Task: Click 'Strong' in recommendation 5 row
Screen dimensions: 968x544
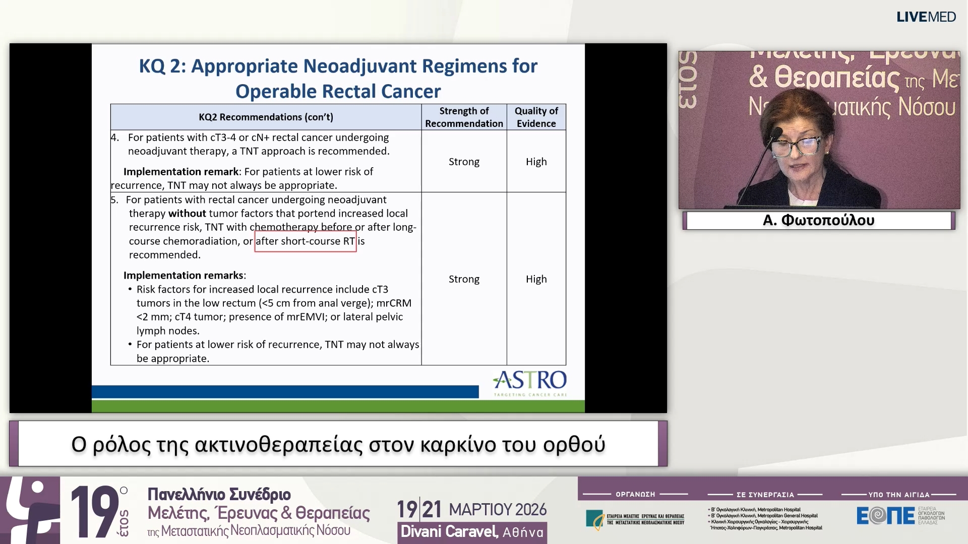Action: tap(464, 279)
